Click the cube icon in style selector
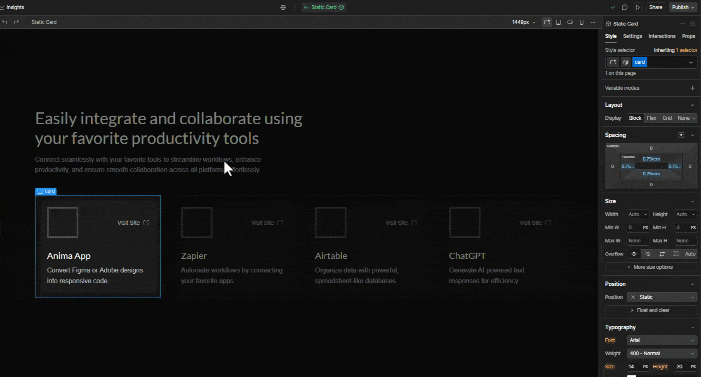Viewport: 701px width, 377px height. pos(626,62)
